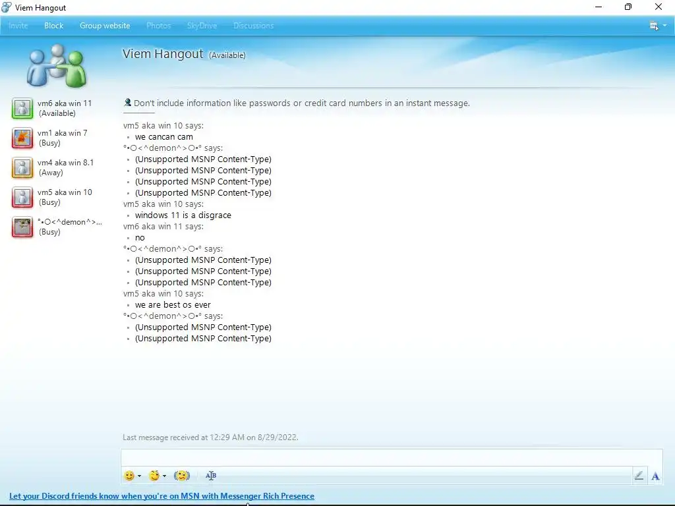Viewport: 675px width, 506px height.
Task: Switch to handwriting input pen icon
Action: click(x=639, y=476)
